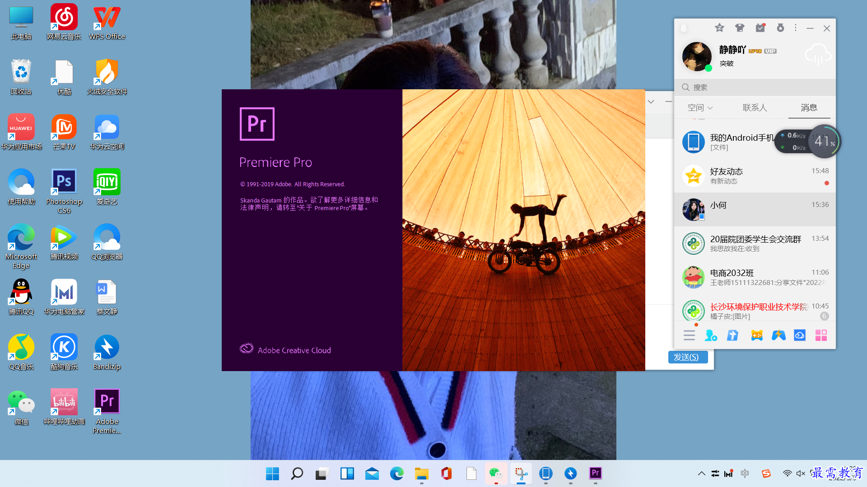Open 网易云音乐 desktop icon

[64, 21]
